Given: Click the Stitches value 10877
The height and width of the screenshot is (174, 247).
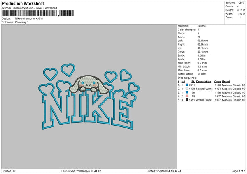Looking at the screenshot, I should [x=241, y=3].
